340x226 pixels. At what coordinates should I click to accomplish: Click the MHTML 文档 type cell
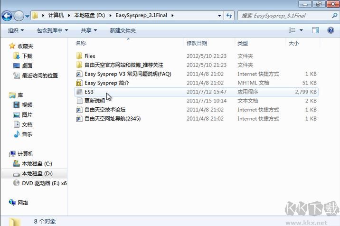tap(253, 83)
